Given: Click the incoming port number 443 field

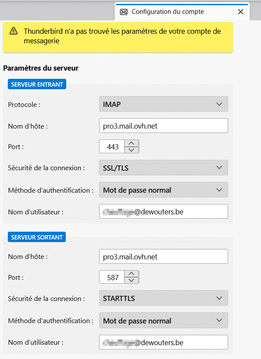Looking at the screenshot, I should (112, 146).
